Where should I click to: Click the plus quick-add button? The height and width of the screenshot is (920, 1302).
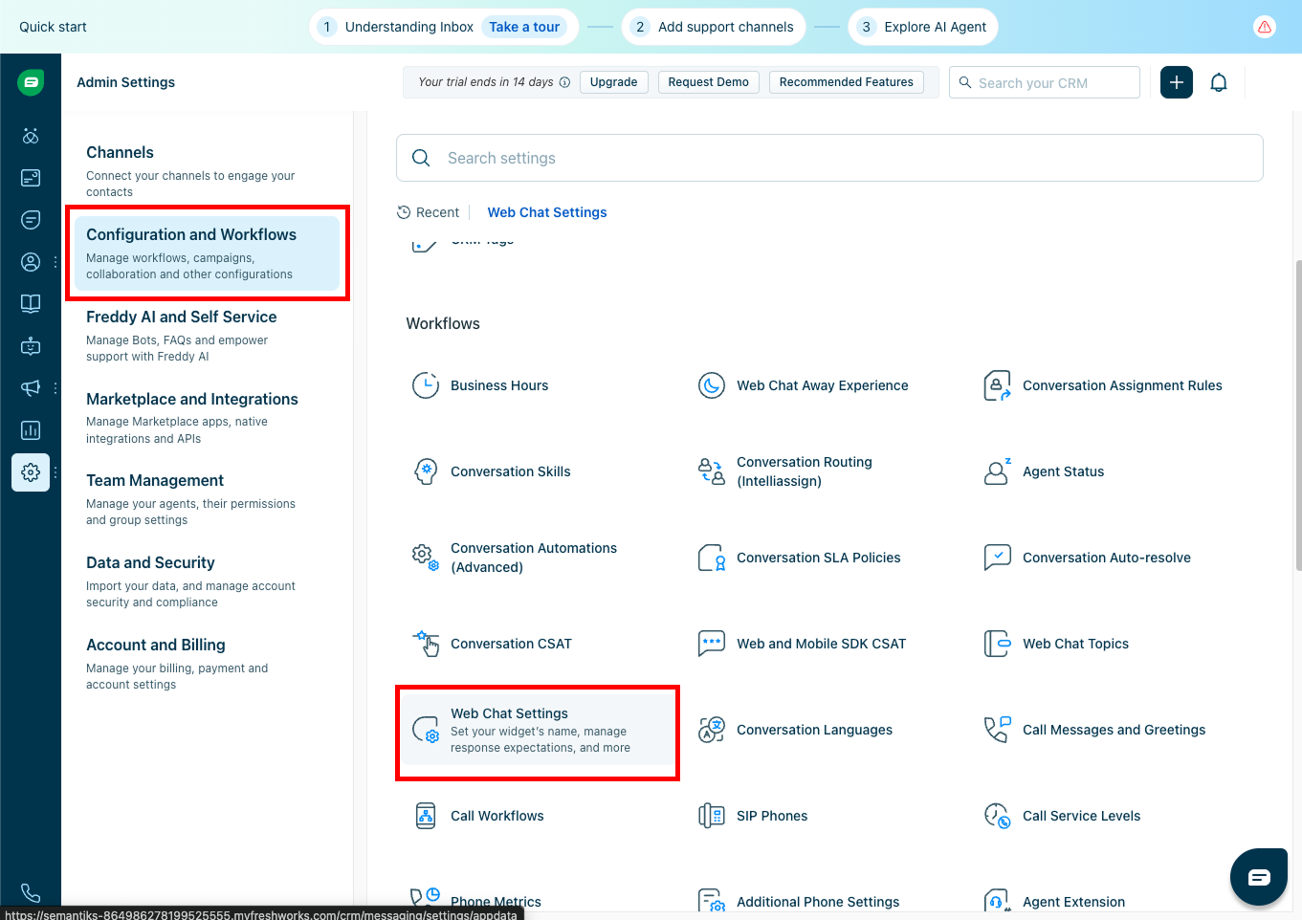click(1177, 82)
